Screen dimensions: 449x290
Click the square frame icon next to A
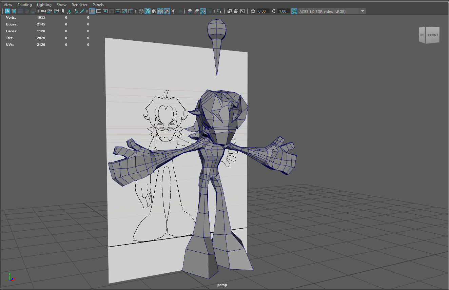click(14, 11)
